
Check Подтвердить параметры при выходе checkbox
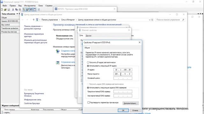(89, 103)
